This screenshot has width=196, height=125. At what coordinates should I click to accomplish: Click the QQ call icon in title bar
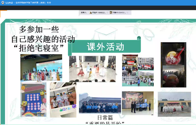point(3,2)
